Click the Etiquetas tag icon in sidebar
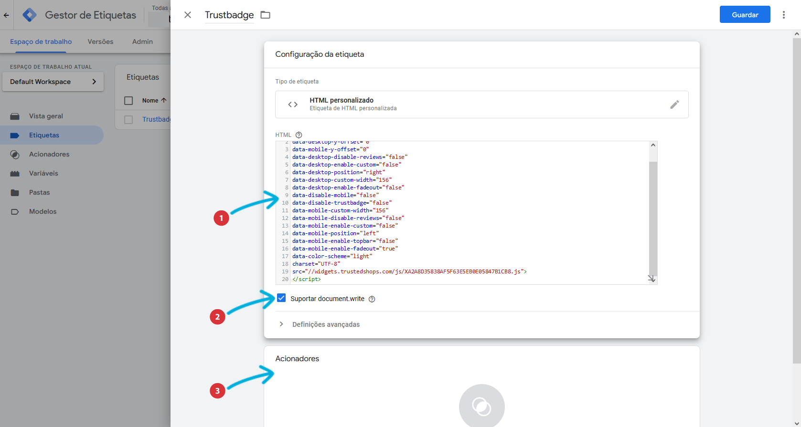801x427 pixels. pos(15,135)
